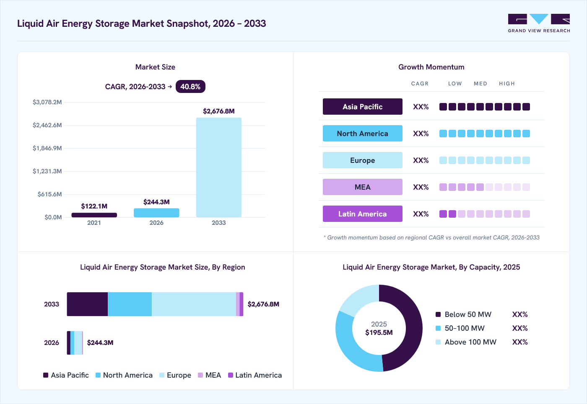The image size is (587, 404).
Task: Select the 40.8% CAGR badge
Action: click(x=190, y=87)
